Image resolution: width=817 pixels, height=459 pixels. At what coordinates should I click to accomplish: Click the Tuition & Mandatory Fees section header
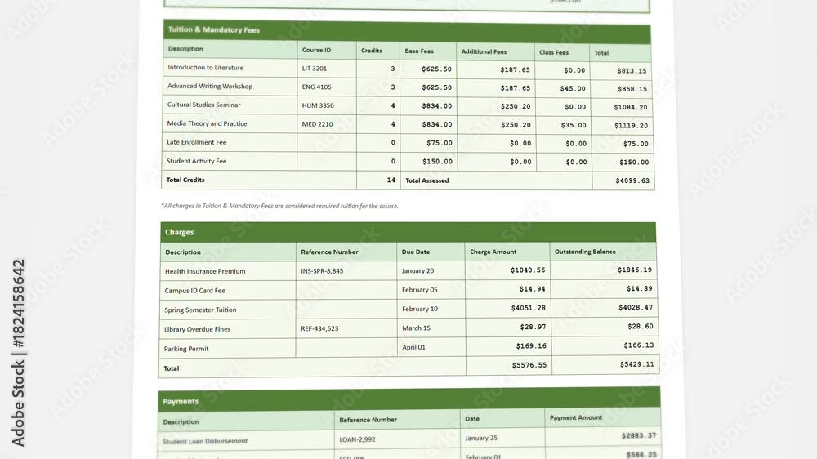click(x=406, y=31)
